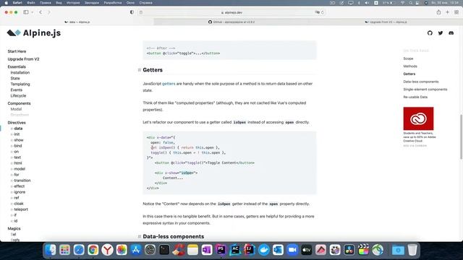Open Launchpad from the dock

(64, 250)
